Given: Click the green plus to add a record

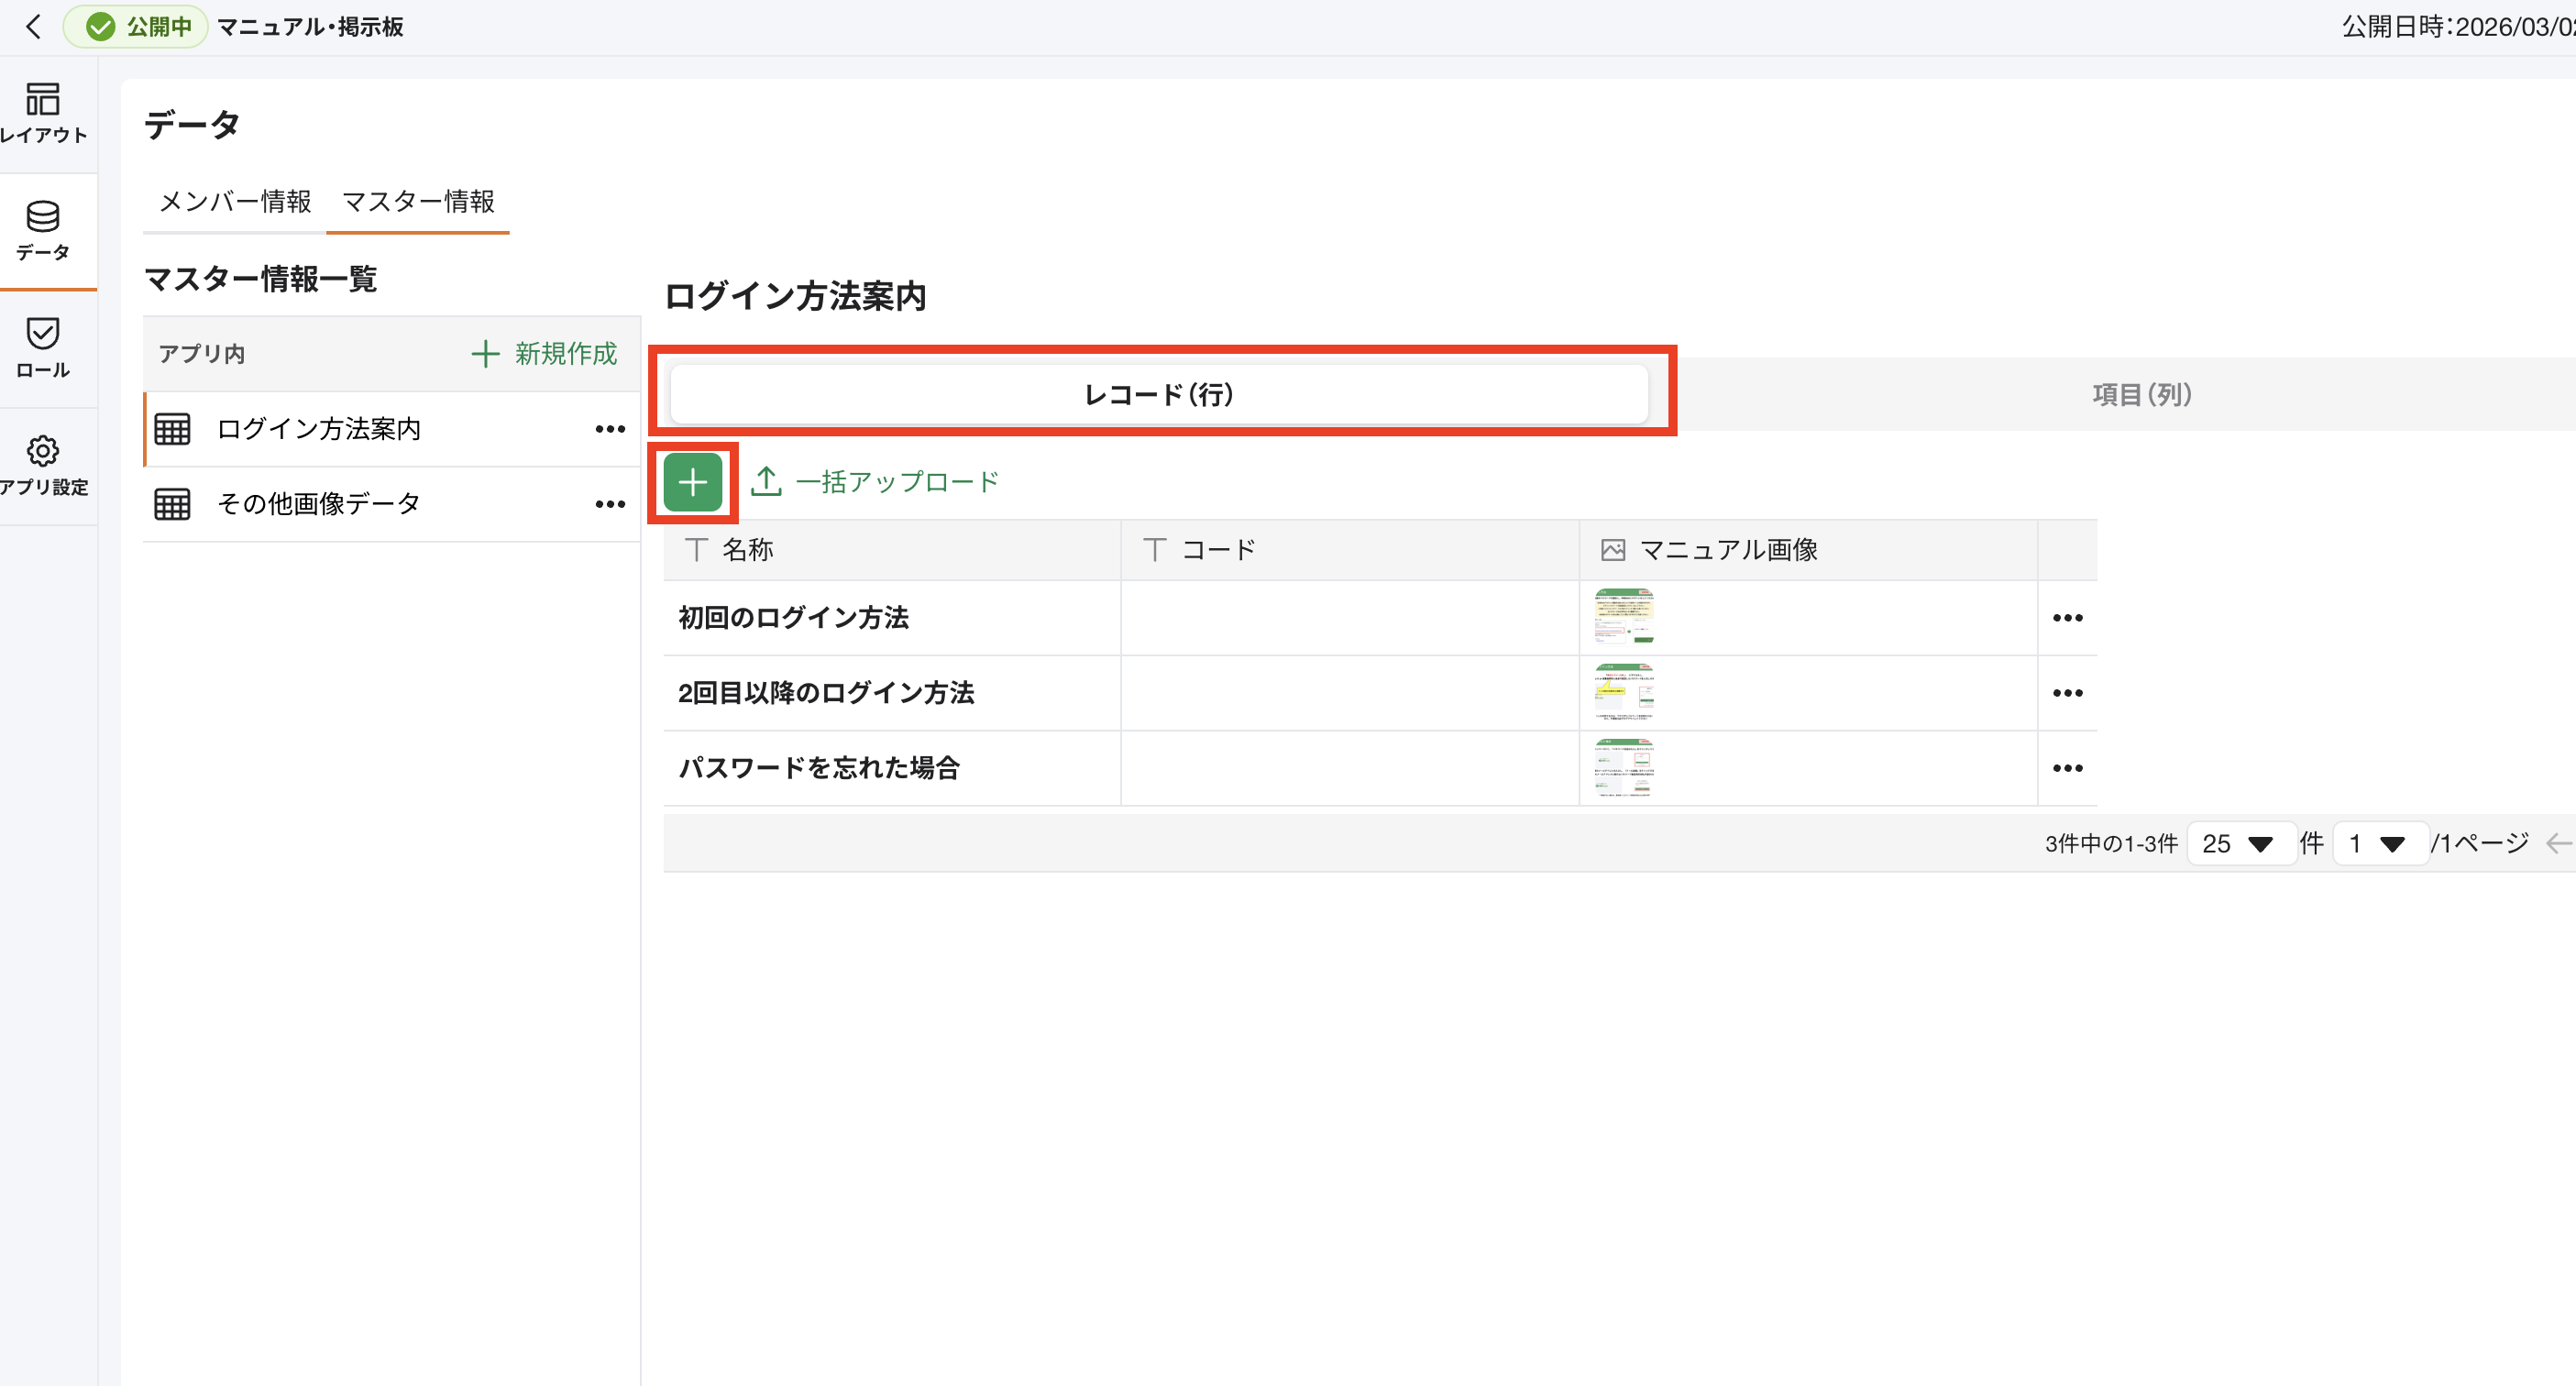Looking at the screenshot, I should coord(692,482).
